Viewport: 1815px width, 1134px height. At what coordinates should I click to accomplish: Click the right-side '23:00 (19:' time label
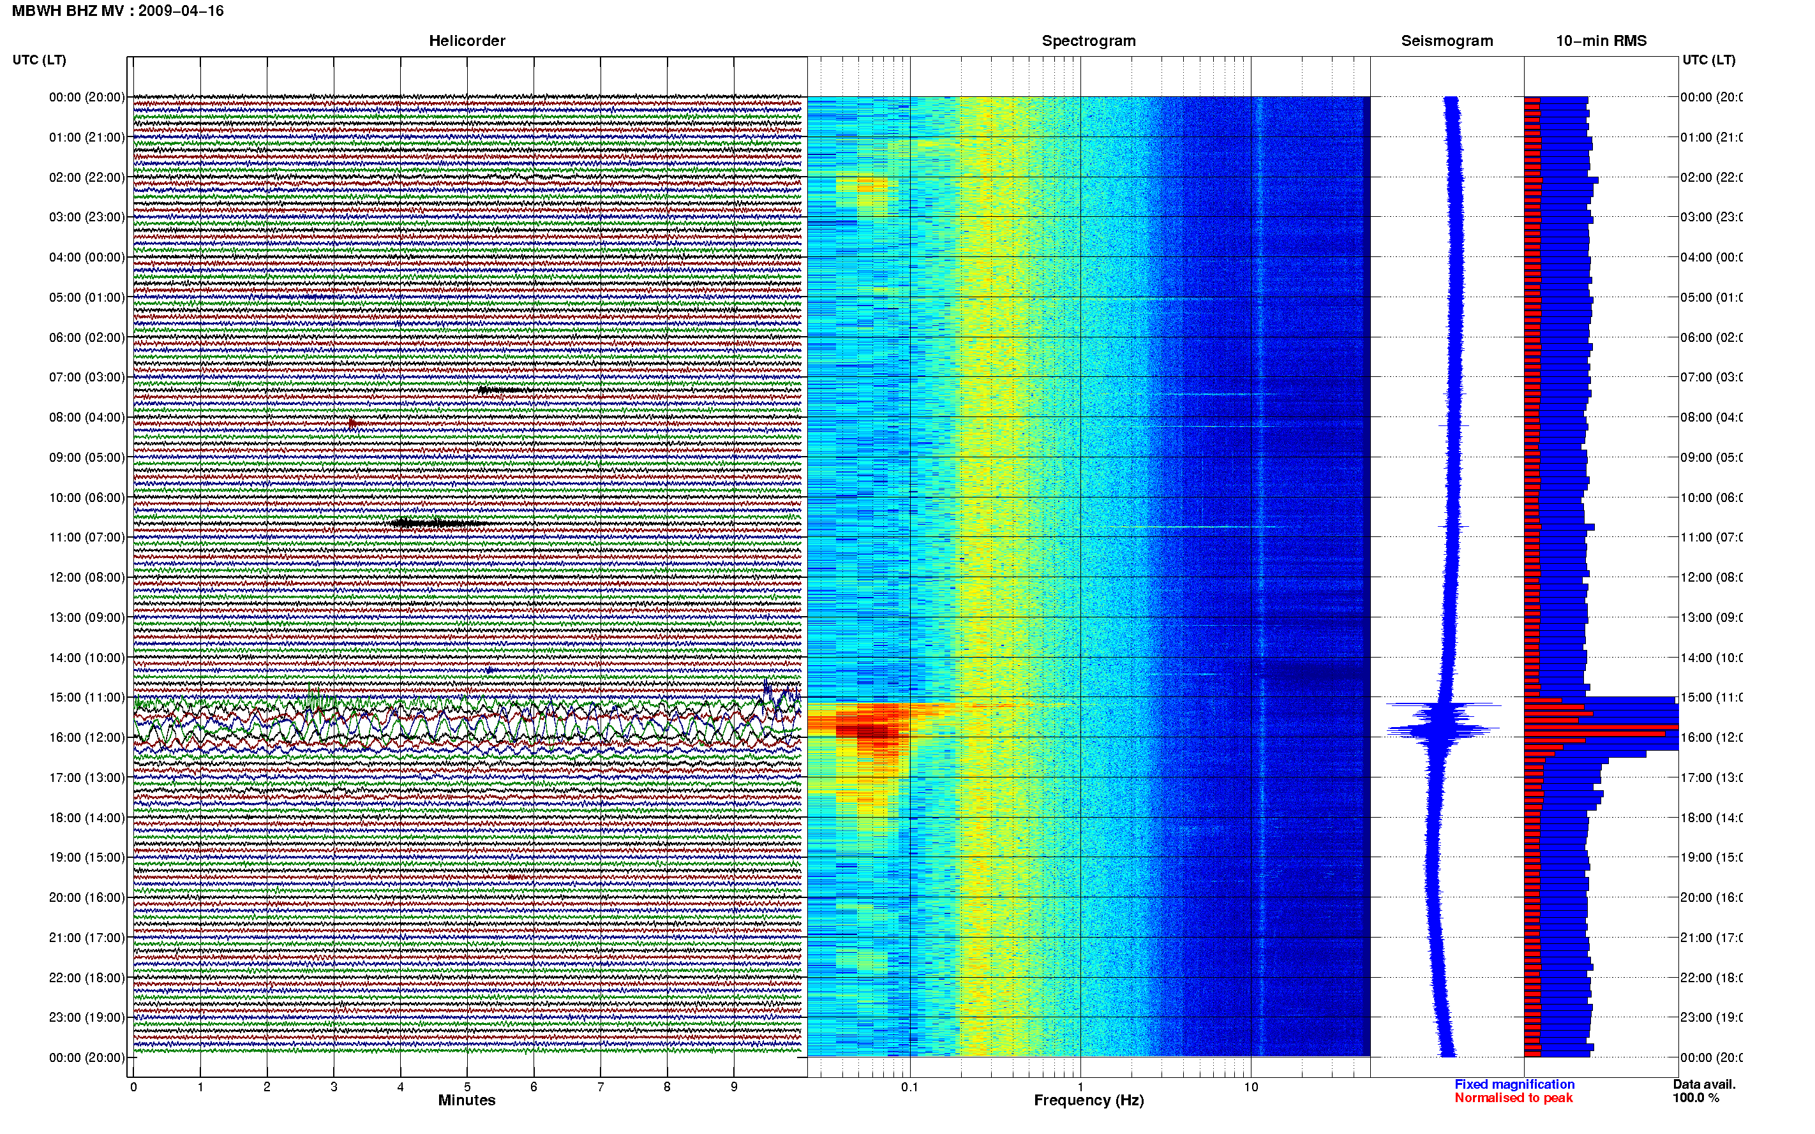(1712, 1018)
